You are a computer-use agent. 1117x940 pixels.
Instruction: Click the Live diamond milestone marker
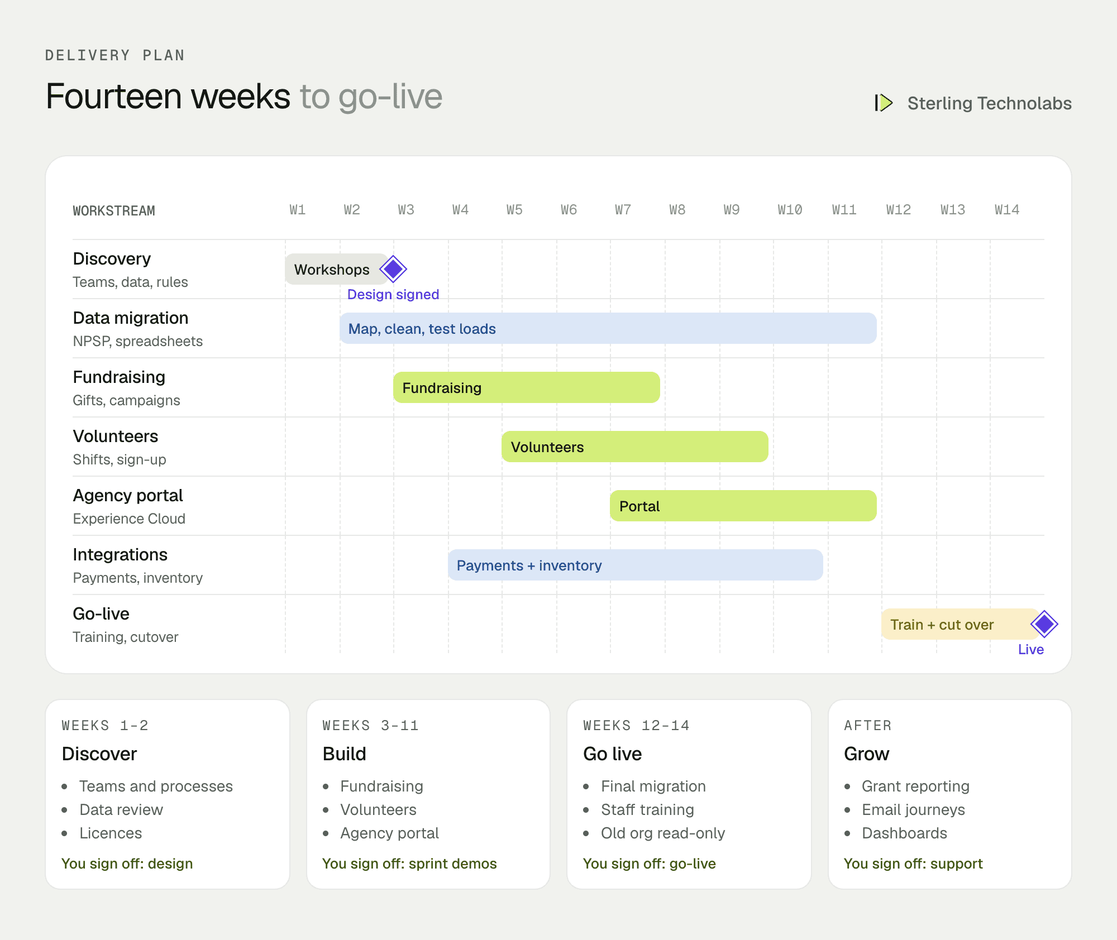tap(1044, 624)
